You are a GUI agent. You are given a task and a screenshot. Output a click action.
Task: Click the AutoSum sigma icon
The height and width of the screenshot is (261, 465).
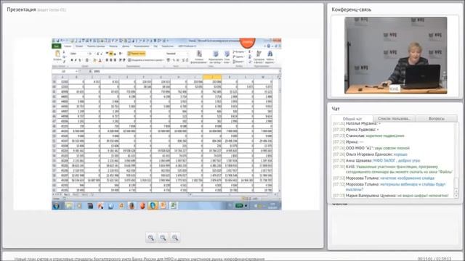coord(249,51)
